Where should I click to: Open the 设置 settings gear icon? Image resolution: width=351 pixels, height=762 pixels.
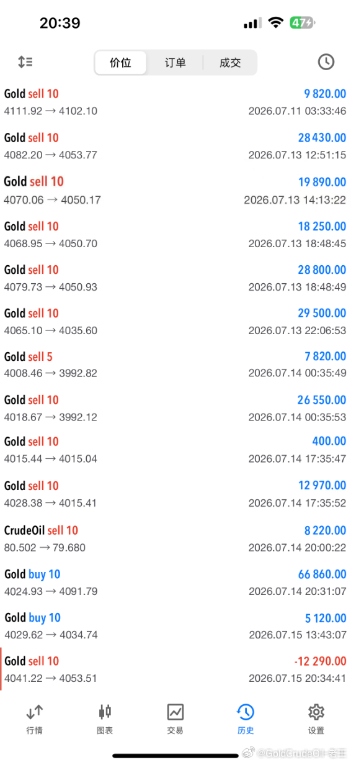[x=316, y=712]
